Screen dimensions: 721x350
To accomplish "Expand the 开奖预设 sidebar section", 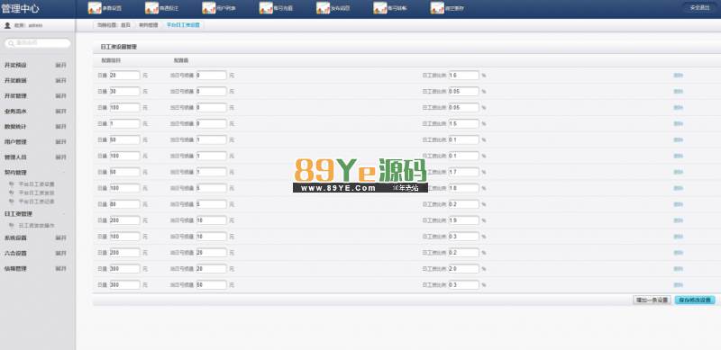I will pos(60,65).
